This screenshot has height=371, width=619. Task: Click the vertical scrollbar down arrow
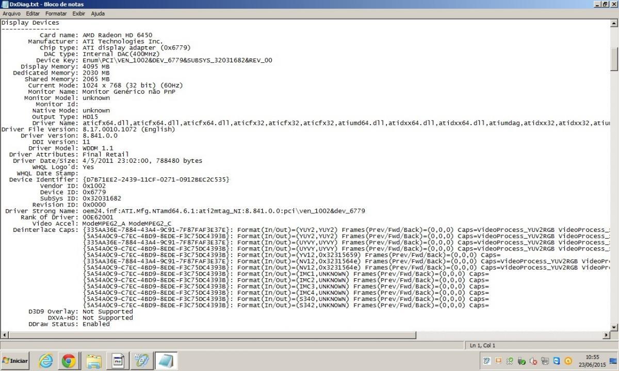614,327
